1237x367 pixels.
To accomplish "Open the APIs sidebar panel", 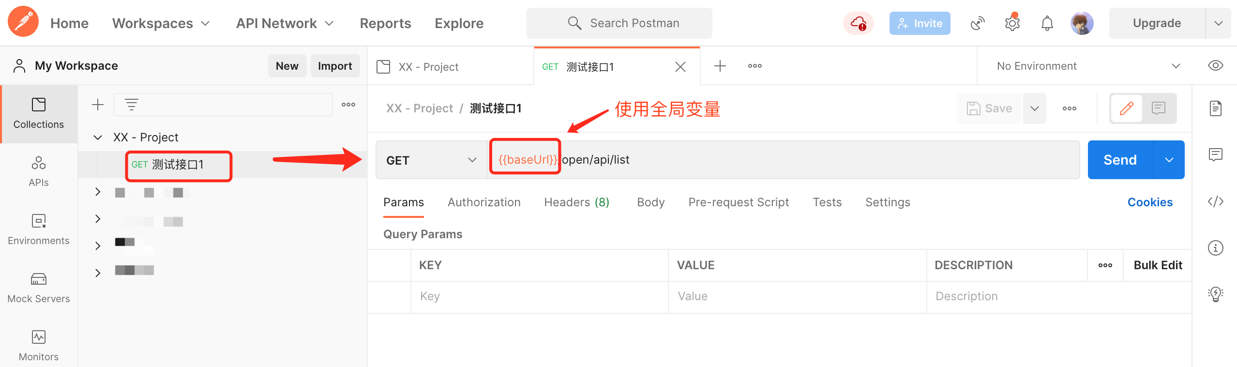I will (x=39, y=172).
